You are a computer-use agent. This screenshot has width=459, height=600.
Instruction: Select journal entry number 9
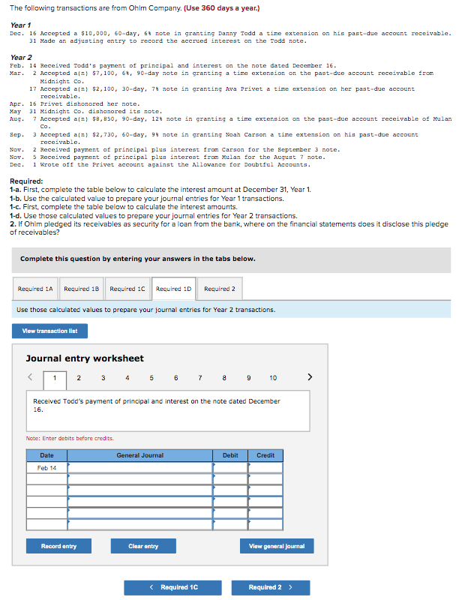[249, 378]
